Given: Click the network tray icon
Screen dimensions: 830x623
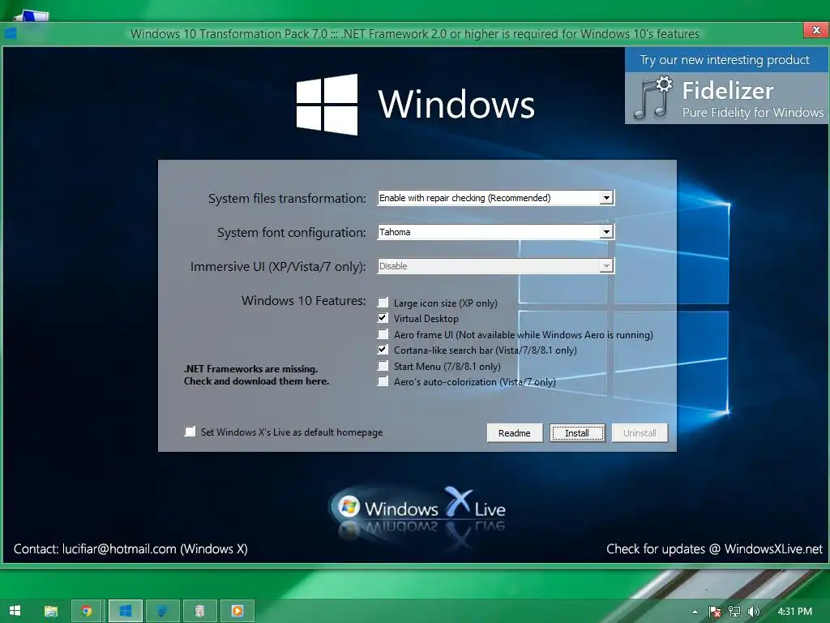Looking at the screenshot, I should tap(734, 612).
